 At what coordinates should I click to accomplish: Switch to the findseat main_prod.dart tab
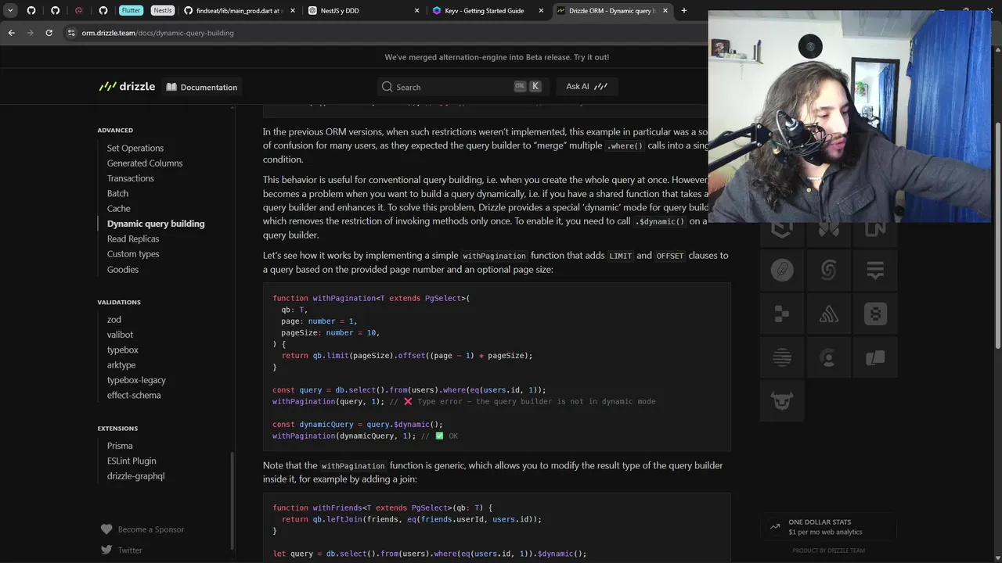239,10
